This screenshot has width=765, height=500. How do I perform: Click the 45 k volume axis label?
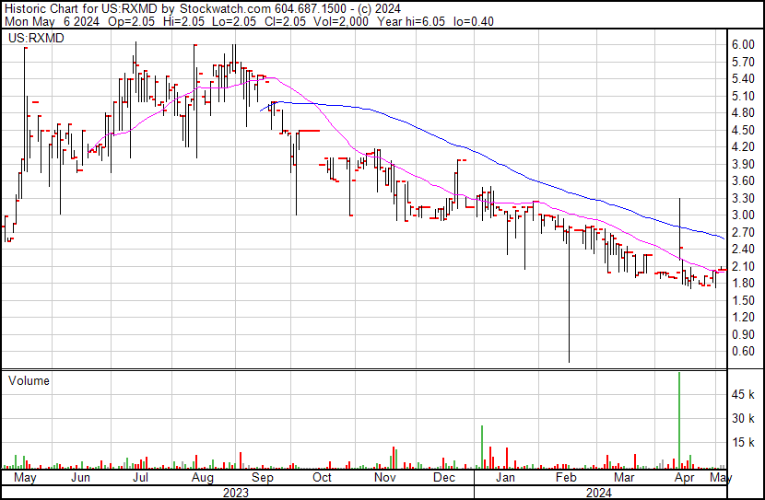[x=743, y=395]
